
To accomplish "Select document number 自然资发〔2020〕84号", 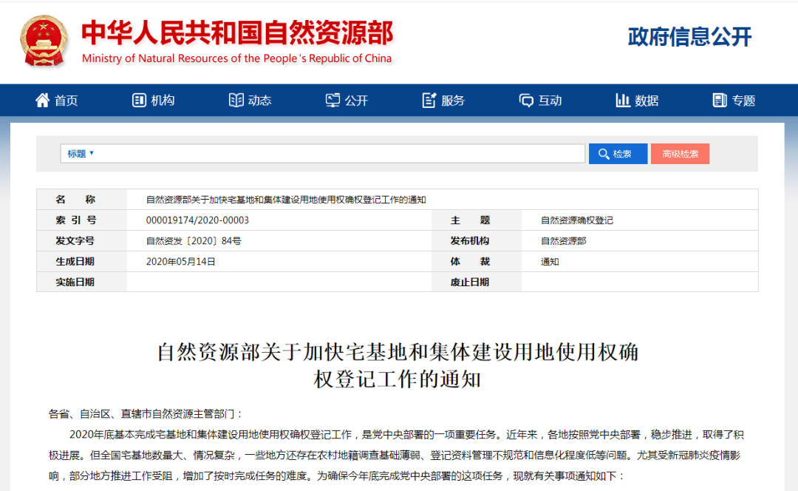I will (194, 241).
